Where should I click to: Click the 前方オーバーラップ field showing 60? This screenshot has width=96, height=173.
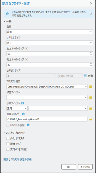tap(50, 54)
